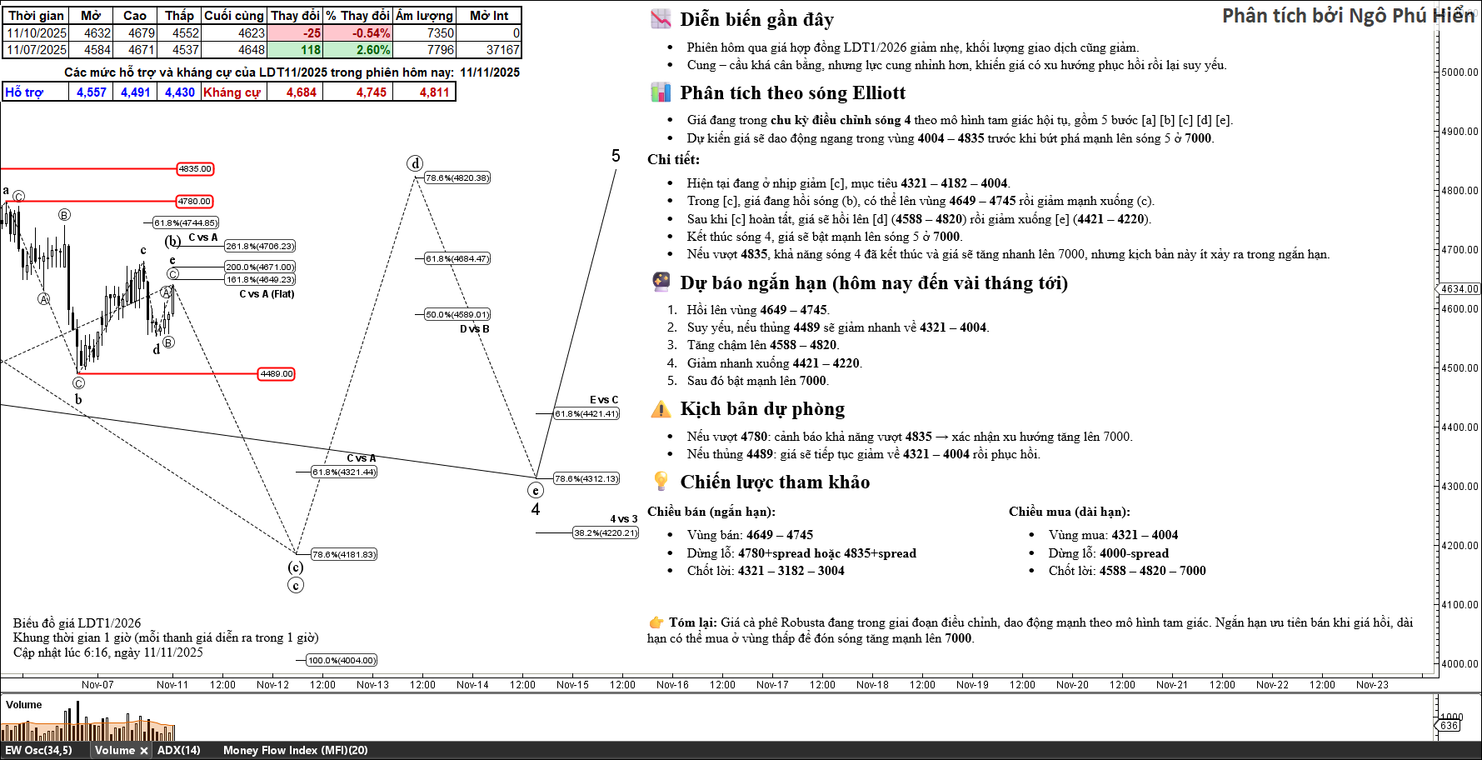The image size is (1482, 760).
Task: Click the 4835.00 red resistance line label
Action: point(195,169)
